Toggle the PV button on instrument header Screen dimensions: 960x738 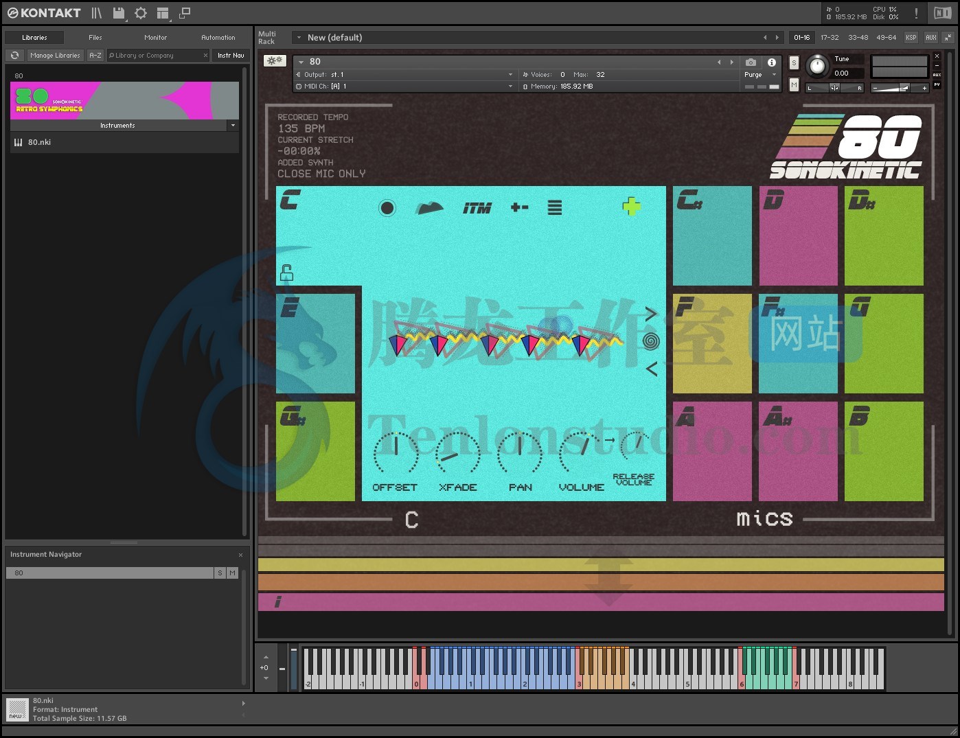point(937,84)
